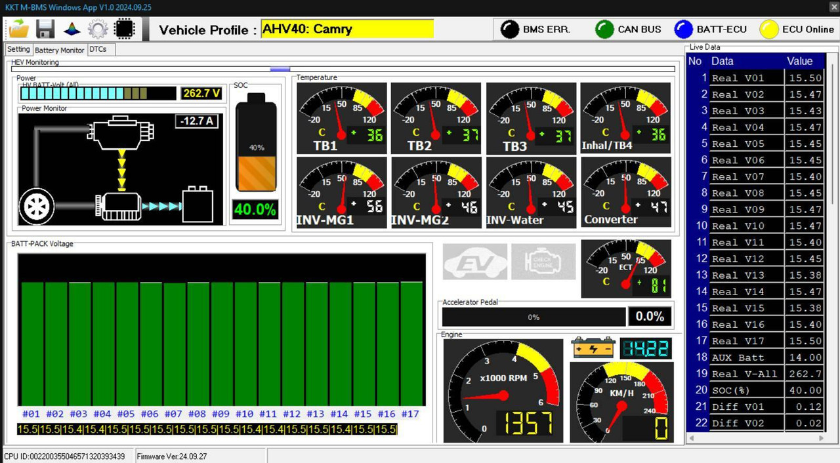Click the colored pyramid chart toolbar icon

pos(72,29)
